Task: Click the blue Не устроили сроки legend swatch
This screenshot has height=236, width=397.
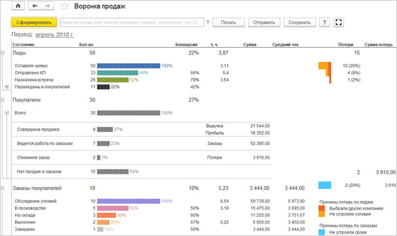Action: (x=321, y=232)
